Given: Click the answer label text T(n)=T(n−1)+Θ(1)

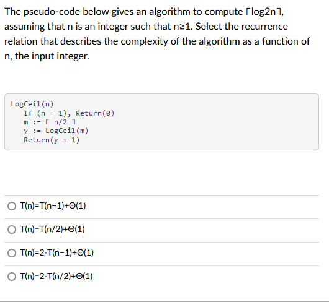Looking at the screenshot, I should [x=53, y=205].
